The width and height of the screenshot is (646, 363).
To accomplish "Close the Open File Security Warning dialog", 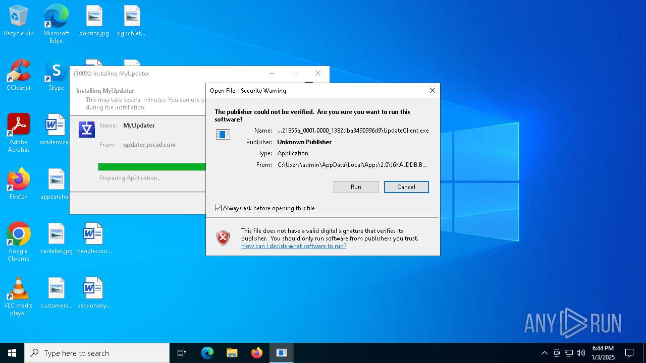I will pyautogui.click(x=432, y=90).
